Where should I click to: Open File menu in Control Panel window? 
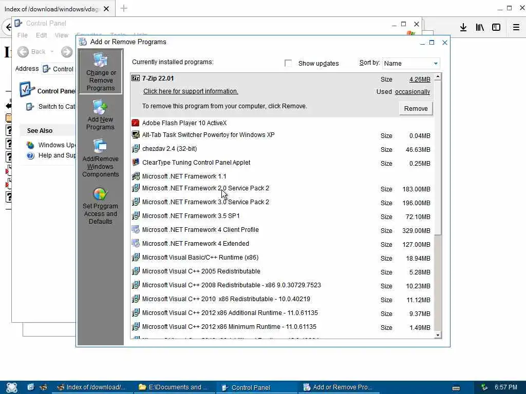[23, 35]
